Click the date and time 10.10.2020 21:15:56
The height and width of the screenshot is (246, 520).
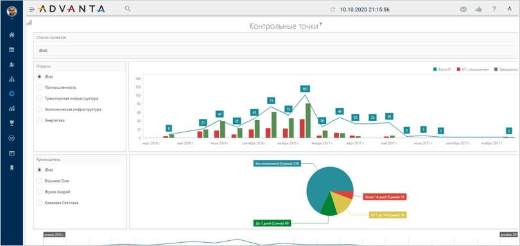tap(365, 10)
